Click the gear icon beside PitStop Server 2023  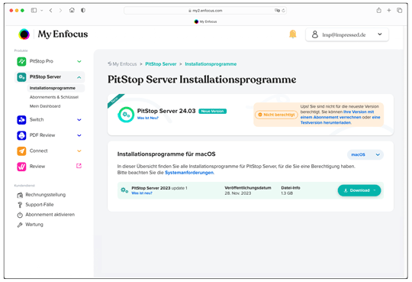[x=124, y=190]
